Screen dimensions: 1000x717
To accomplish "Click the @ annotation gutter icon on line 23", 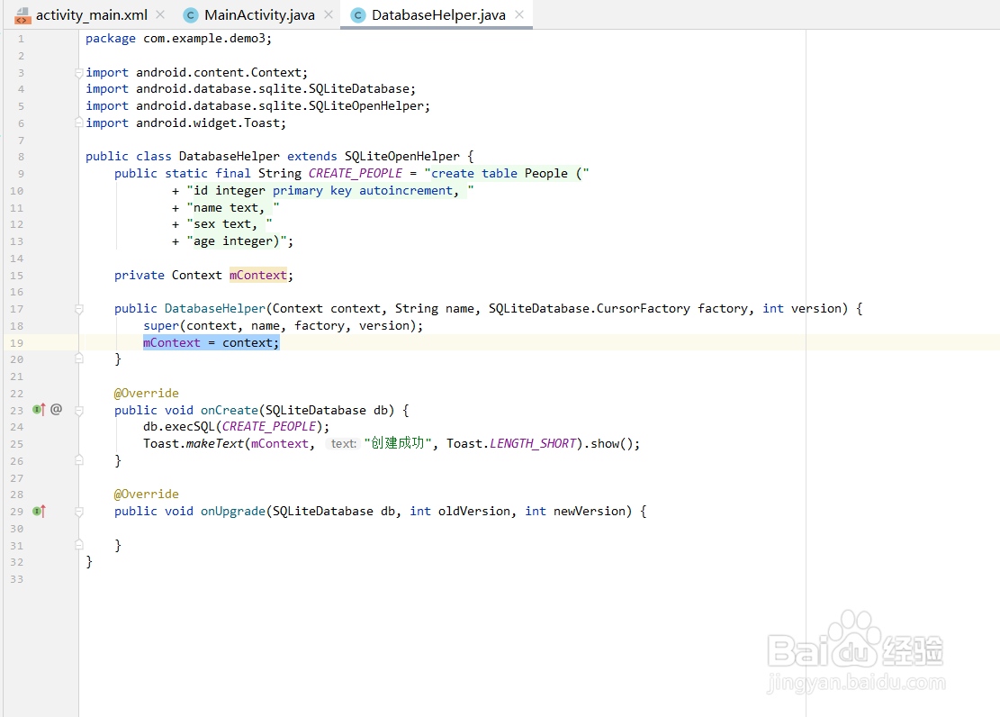I will 56,409.
